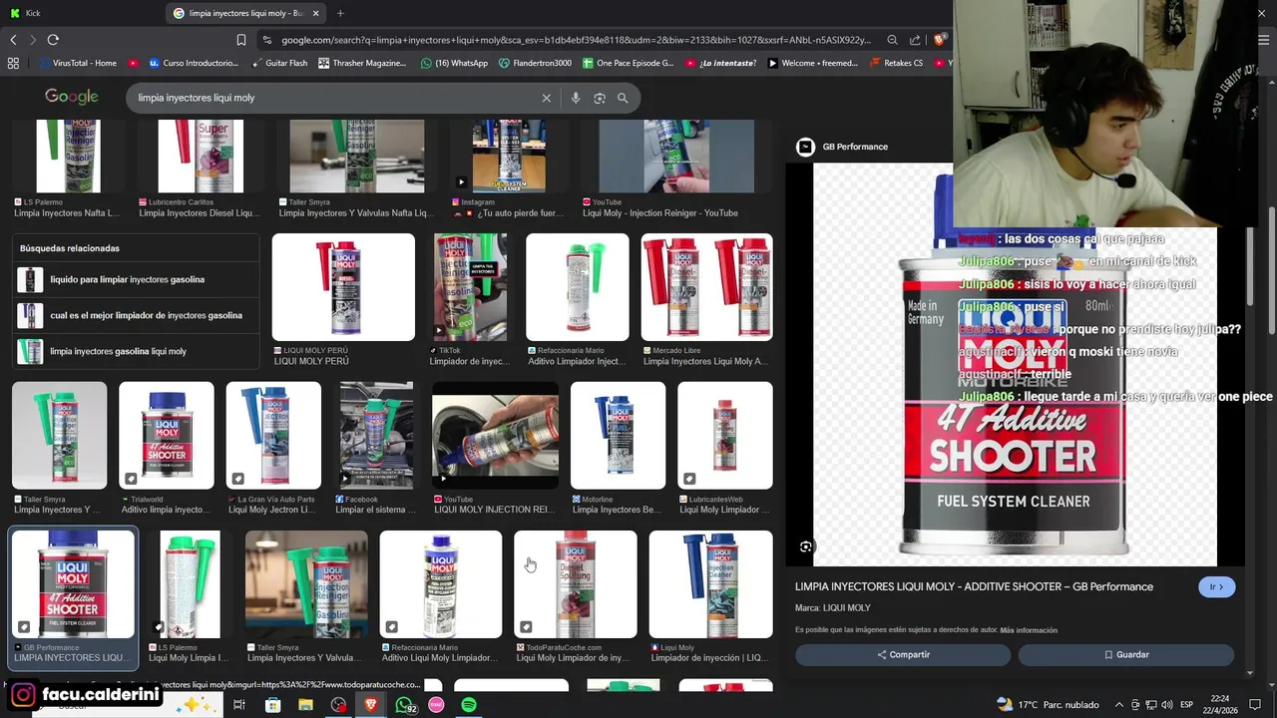Click the share page icon in address bar
The height and width of the screenshot is (718, 1277).
(x=915, y=40)
